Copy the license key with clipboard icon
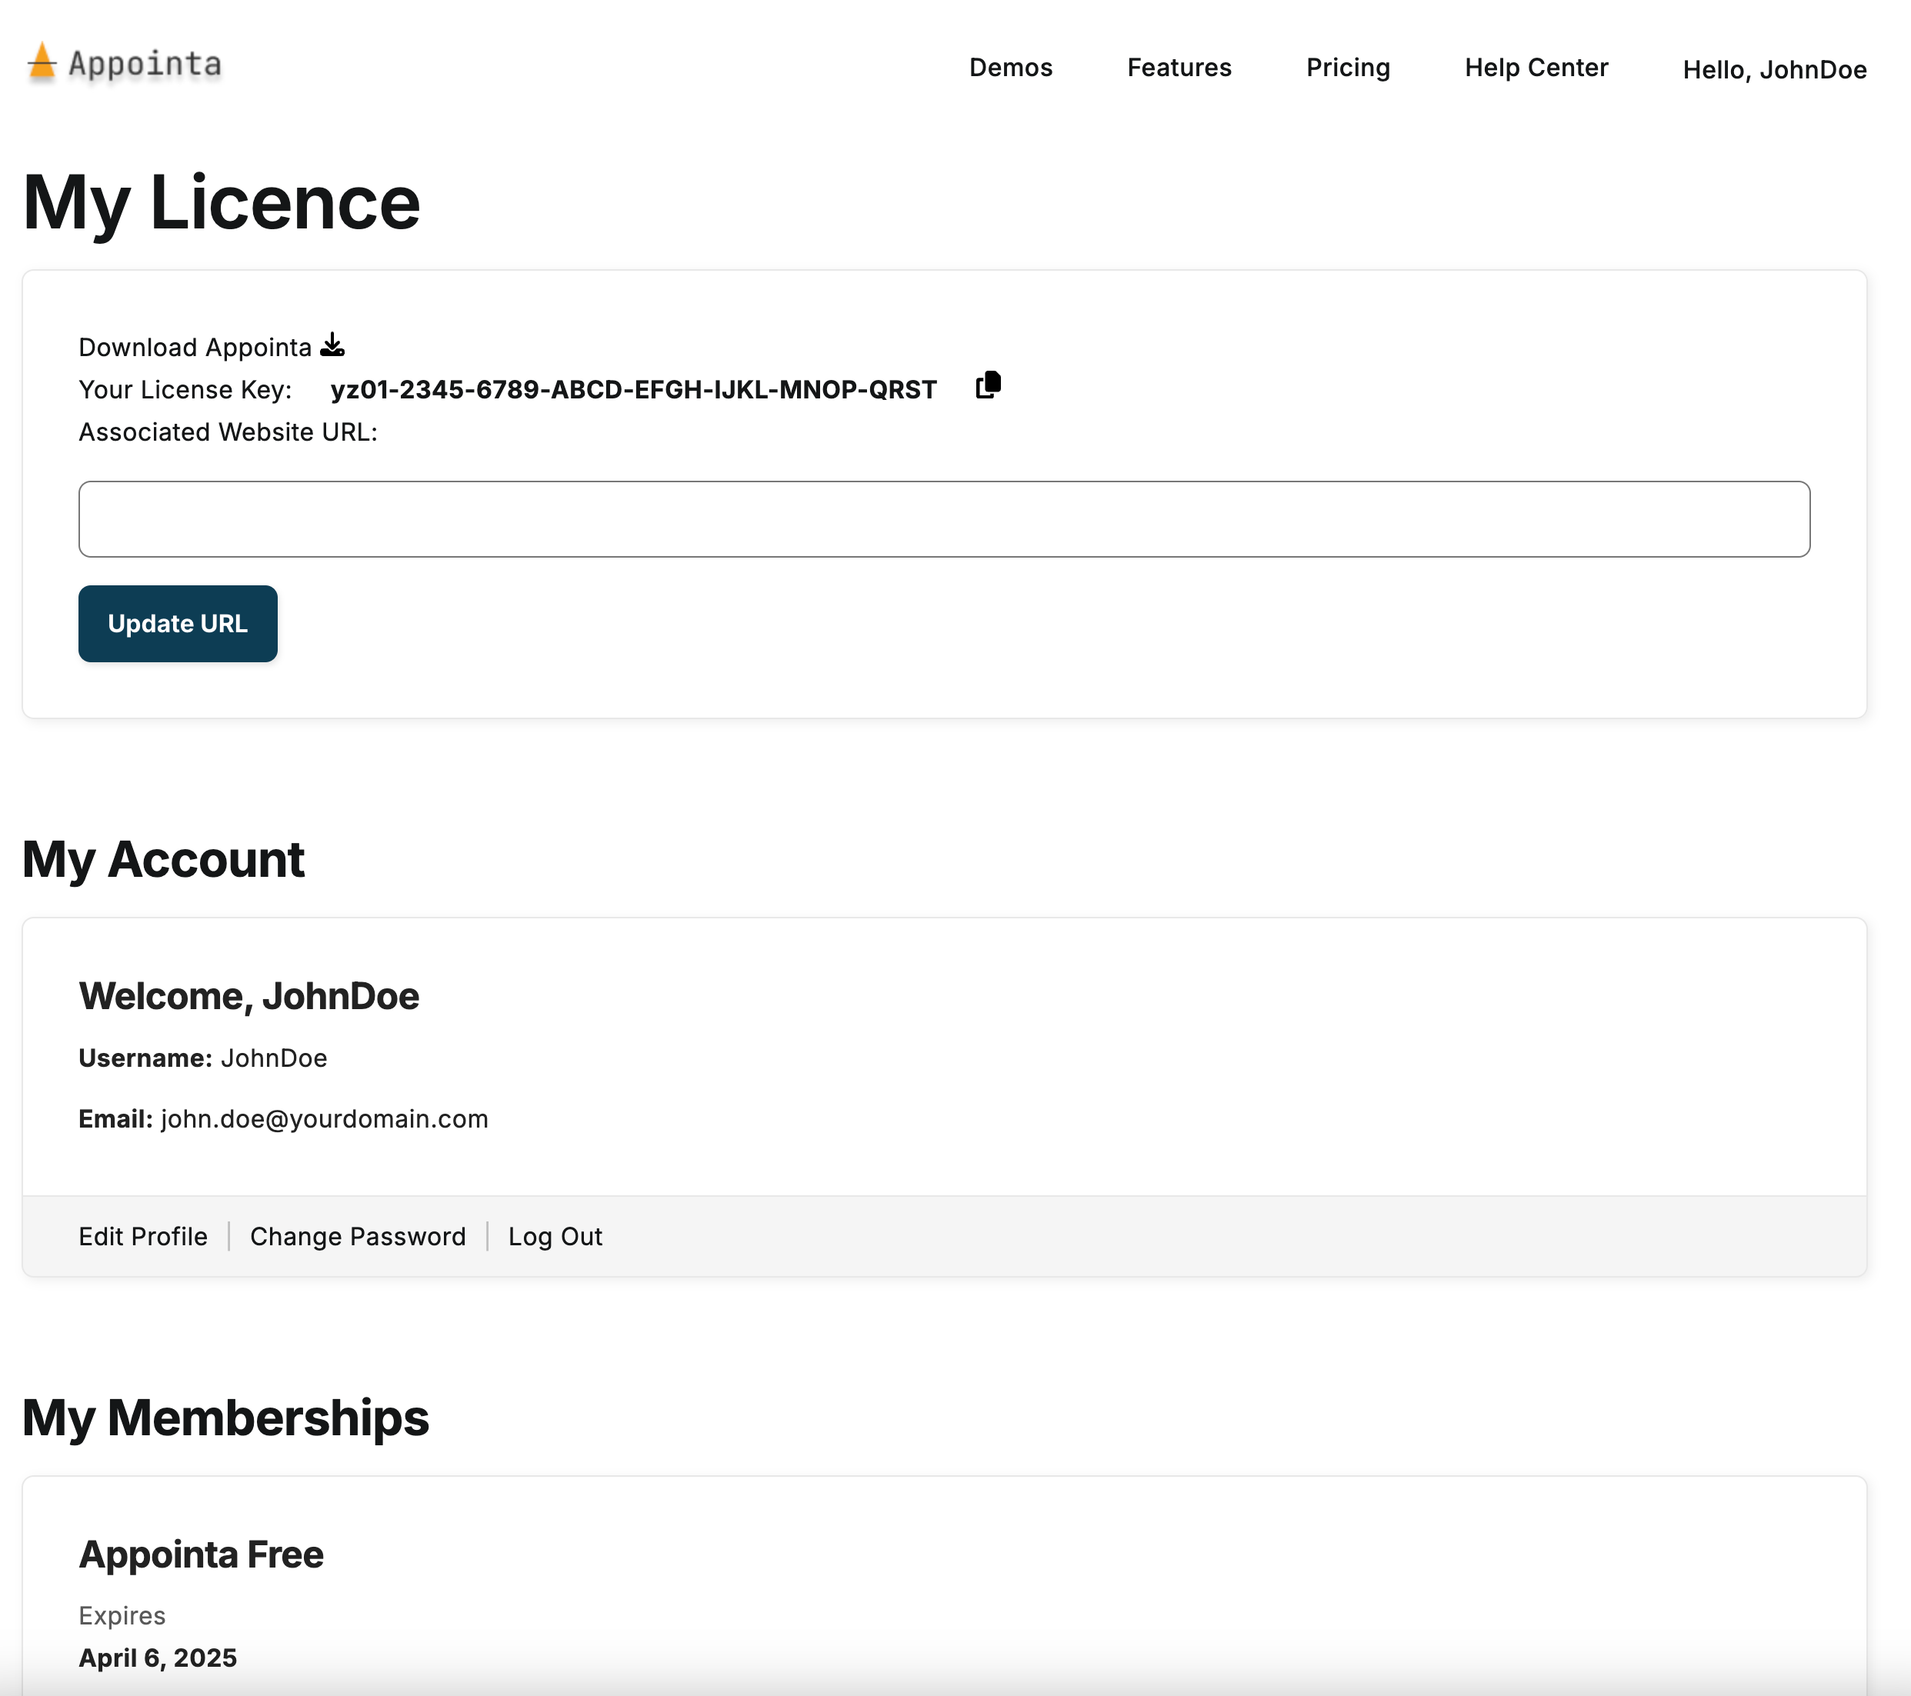This screenshot has width=1911, height=1696. coord(989,385)
